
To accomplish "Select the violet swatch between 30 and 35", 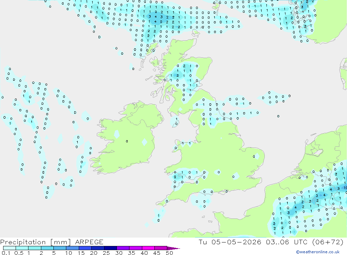I will pos(123,248).
